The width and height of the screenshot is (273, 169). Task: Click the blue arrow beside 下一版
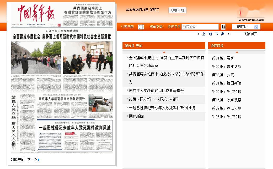click(38, 160)
